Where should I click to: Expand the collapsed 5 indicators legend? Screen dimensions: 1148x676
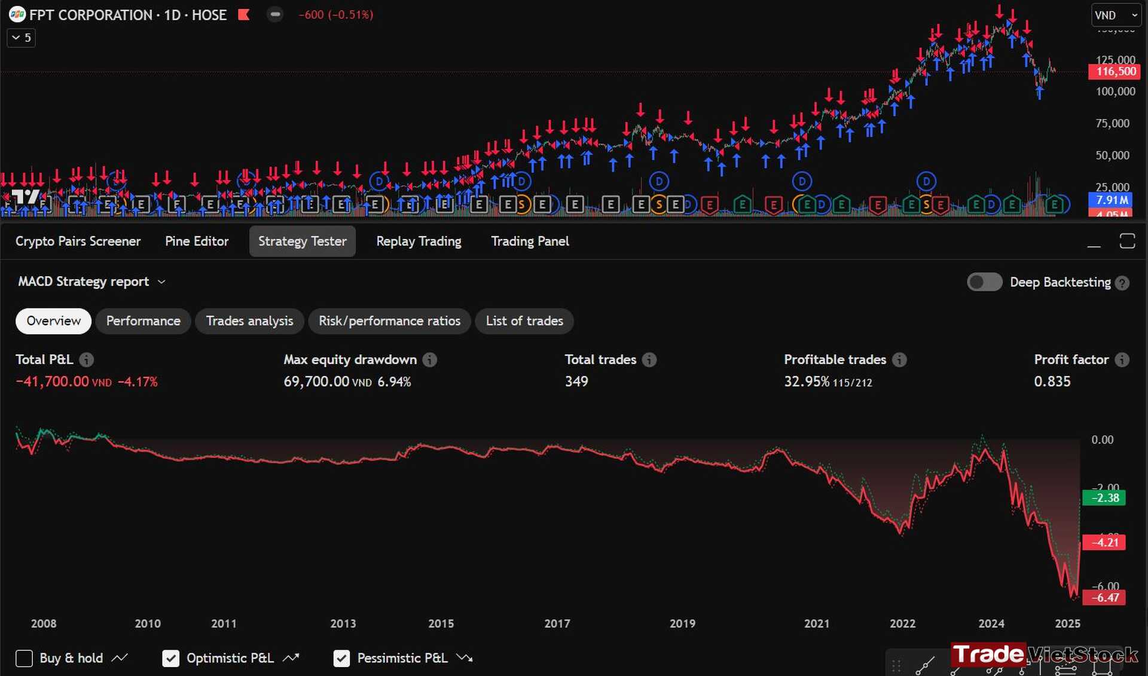click(22, 38)
